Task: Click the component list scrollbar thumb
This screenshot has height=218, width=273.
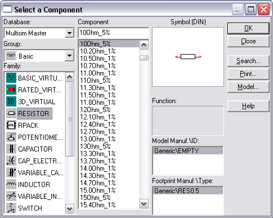Action: (144, 57)
